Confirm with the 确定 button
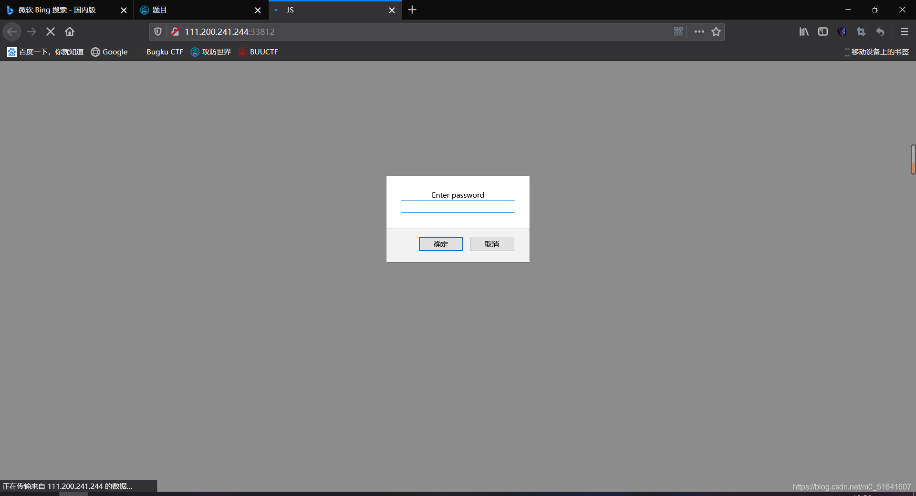 (441, 244)
